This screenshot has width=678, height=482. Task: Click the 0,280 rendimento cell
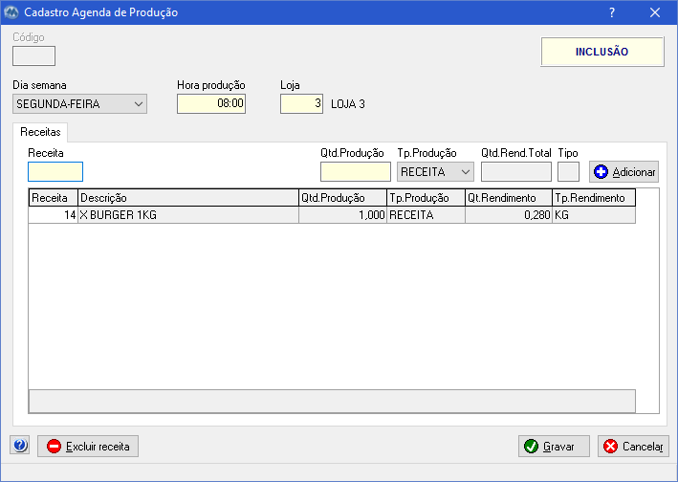click(x=509, y=215)
